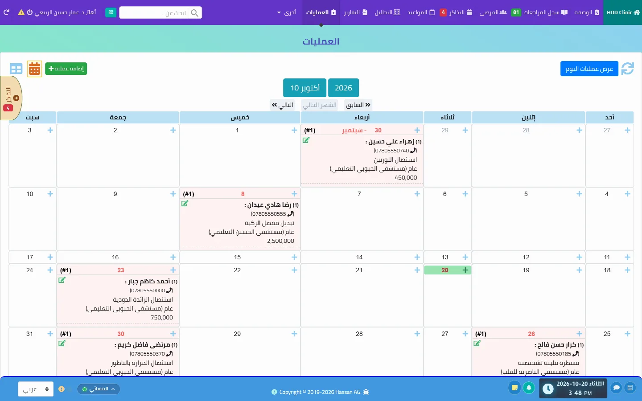This screenshot has width=642, height=401.
Task: Click the إضافة عملية button
Action: pos(66,69)
